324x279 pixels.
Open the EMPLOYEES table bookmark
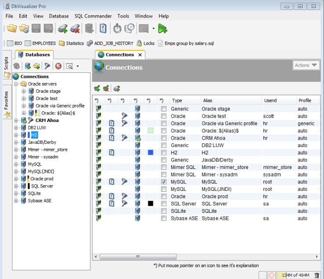[40, 43]
